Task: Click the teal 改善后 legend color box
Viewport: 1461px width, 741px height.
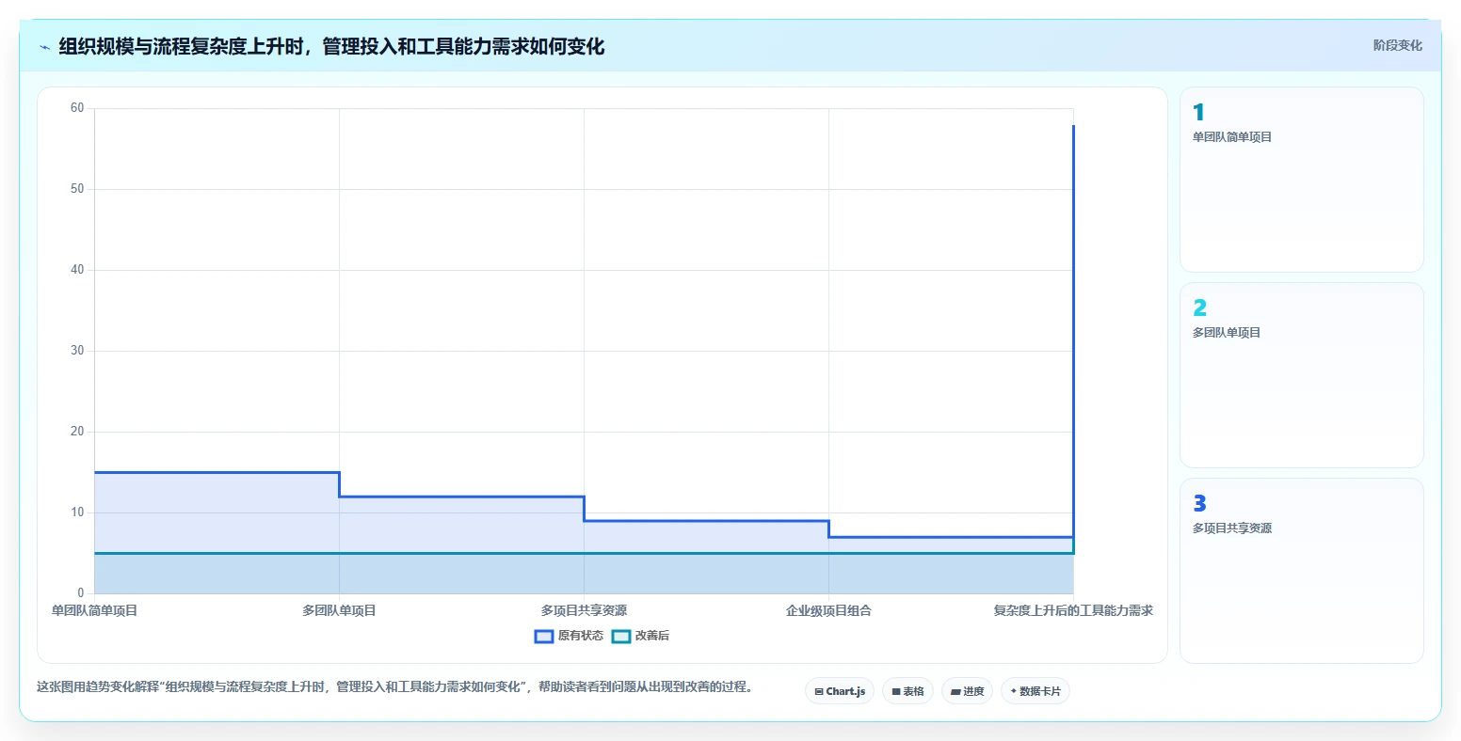Action: (x=621, y=637)
